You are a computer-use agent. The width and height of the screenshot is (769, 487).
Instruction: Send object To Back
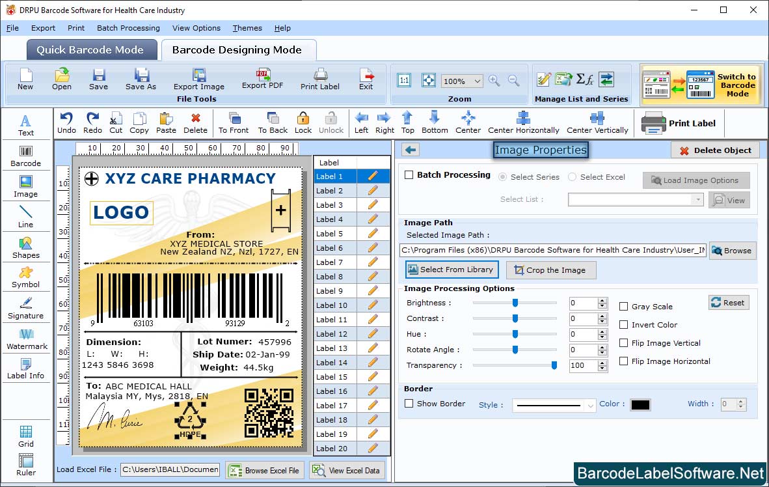click(x=273, y=123)
